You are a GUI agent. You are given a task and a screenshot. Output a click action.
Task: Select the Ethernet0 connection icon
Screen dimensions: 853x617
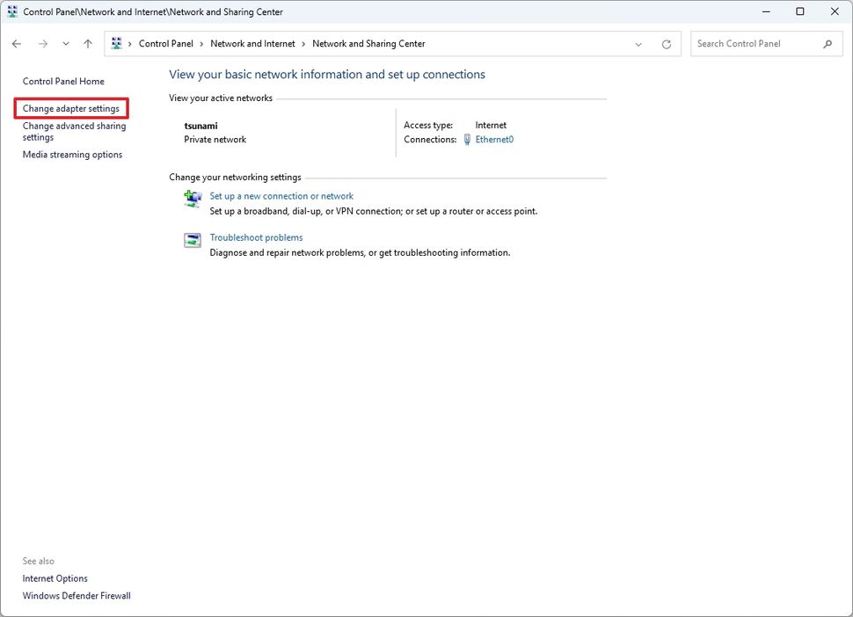tap(467, 139)
